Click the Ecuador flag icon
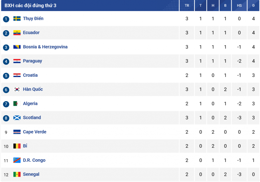The height and width of the screenshot is (182, 260). click(x=17, y=33)
